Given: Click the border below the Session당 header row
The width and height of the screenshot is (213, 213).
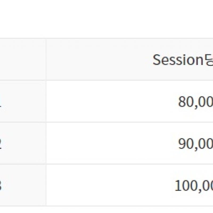Looking at the screenshot, I should (106, 80).
